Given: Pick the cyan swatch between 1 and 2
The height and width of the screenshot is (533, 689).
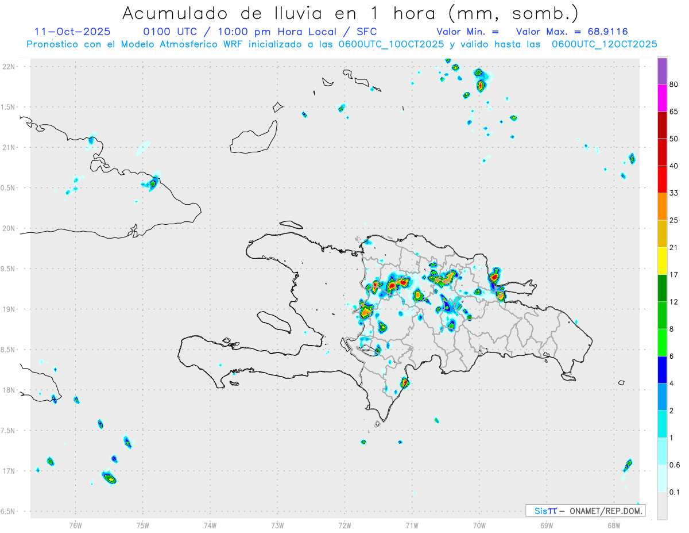Looking at the screenshot, I should (662, 424).
